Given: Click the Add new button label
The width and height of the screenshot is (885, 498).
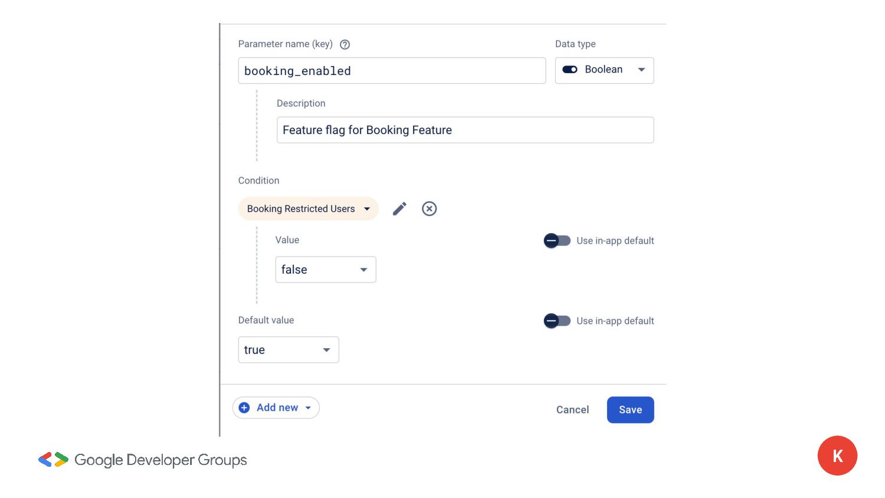Looking at the screenshot, I should (x=277, y=408).
